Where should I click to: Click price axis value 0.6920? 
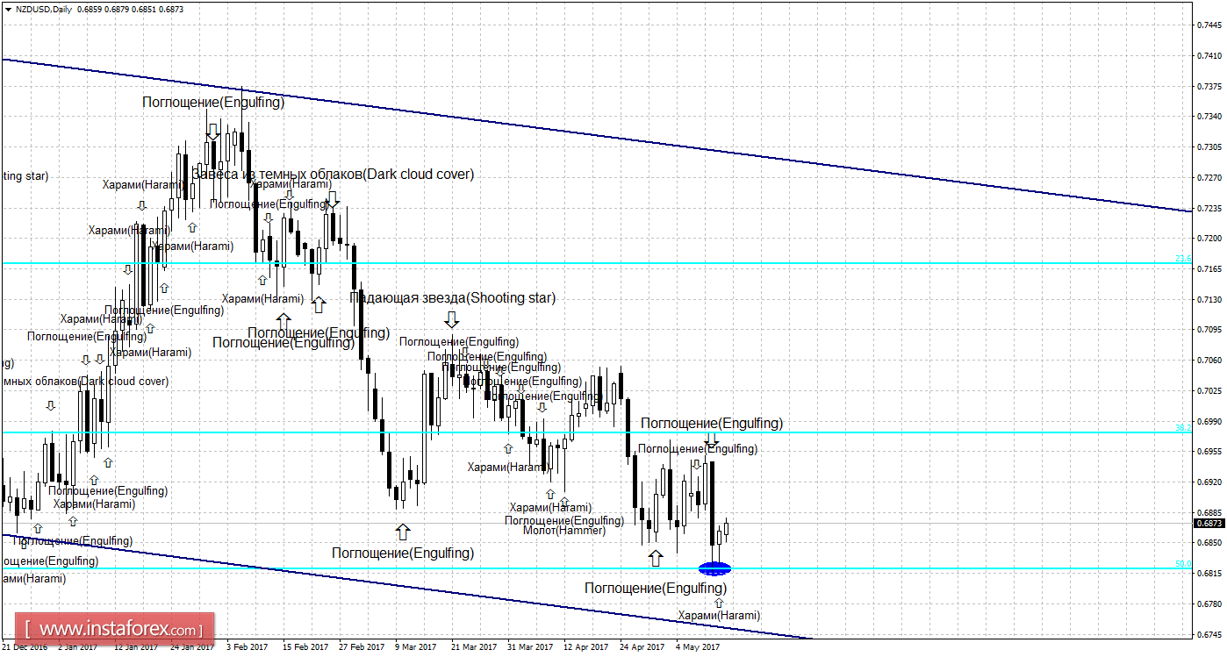pos(1209,482)
